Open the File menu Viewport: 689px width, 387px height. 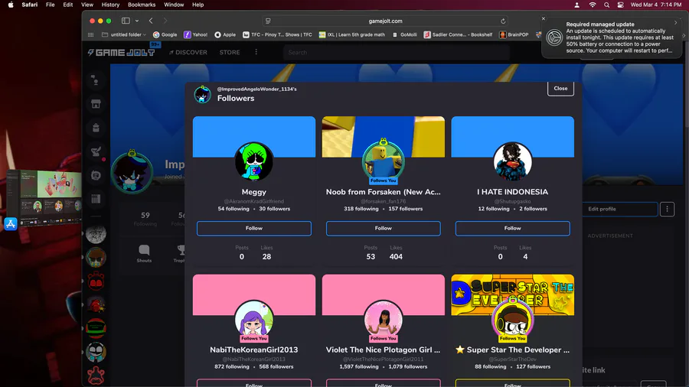(50, 5)
